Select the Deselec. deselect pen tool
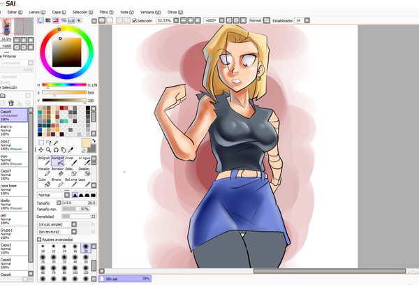Image resolution: width=419 pixels, height=285 pixels. (84, 172)
